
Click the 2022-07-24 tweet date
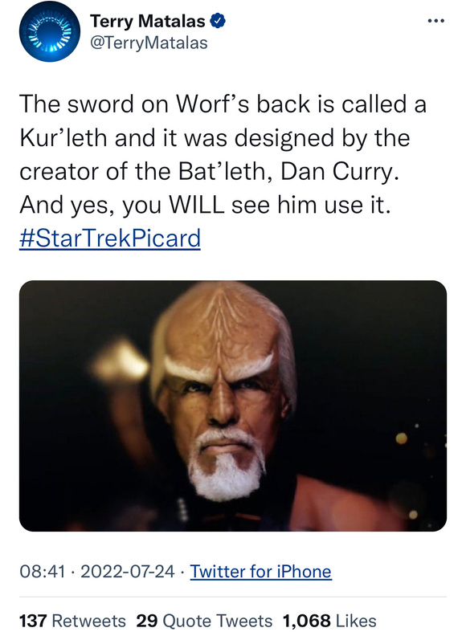128,571
